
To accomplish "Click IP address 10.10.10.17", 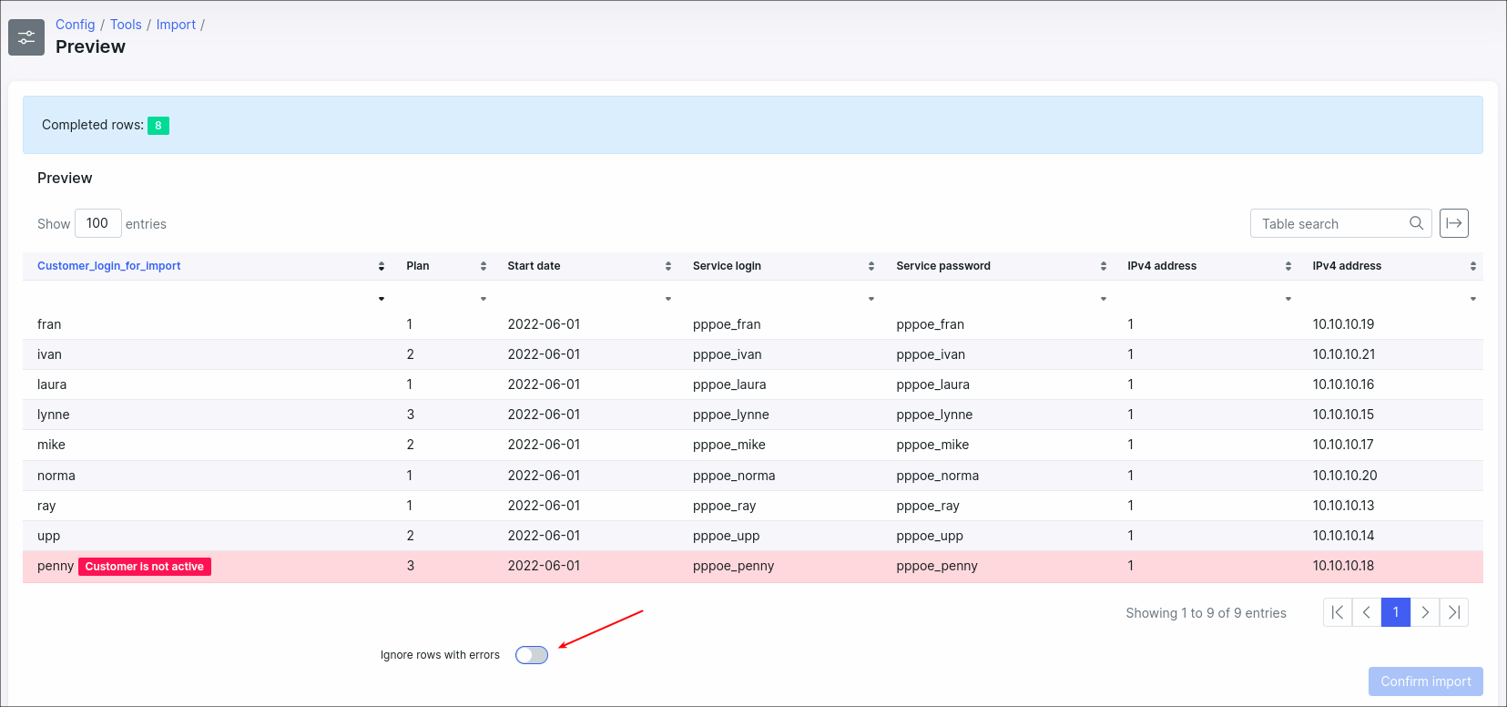I will click(x=1343, y=445).
